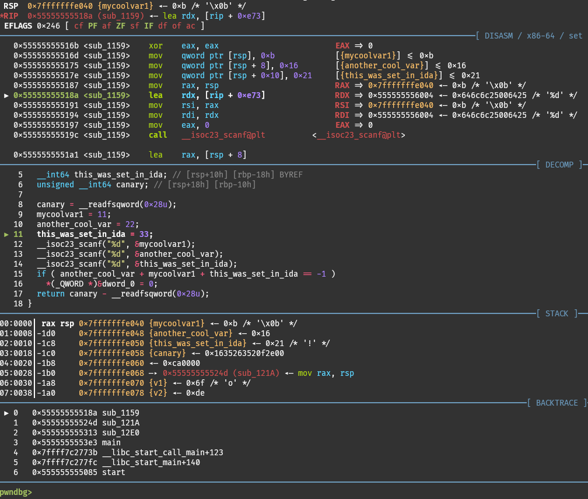This screenshot has height=499, width=588.
Task: Click the __libc_start_main+140 backtrace entry
Action: coord(151,462)
